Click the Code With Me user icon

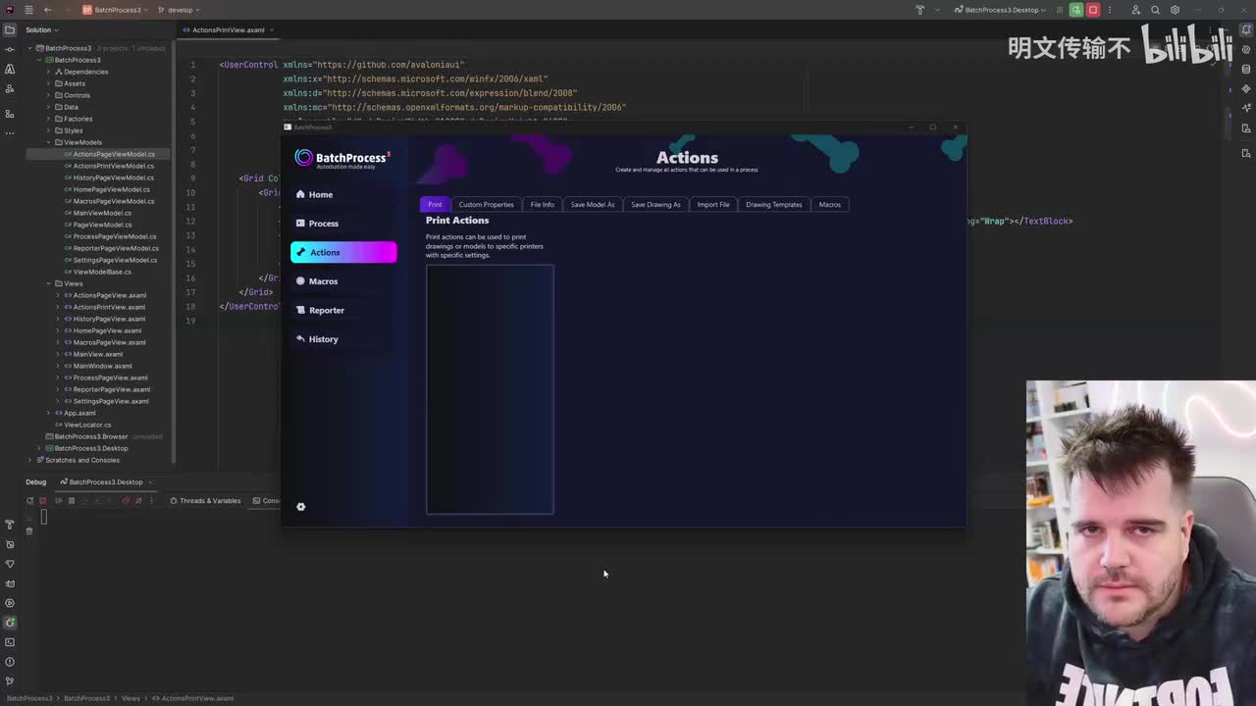pyautogui.click(x=1136, y=10)
